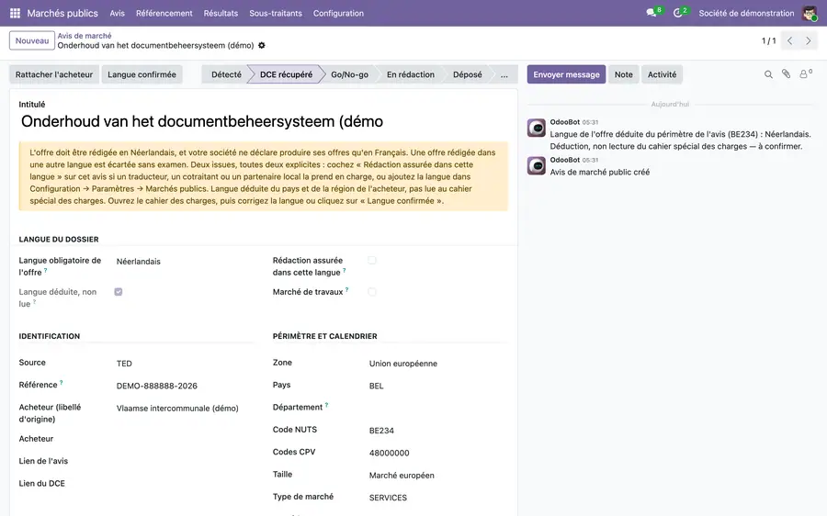Viewport: 827px width, 516px height.
Task: Show help for Langue obligatoire de l'offre
Action: click(x=45, y=270)
